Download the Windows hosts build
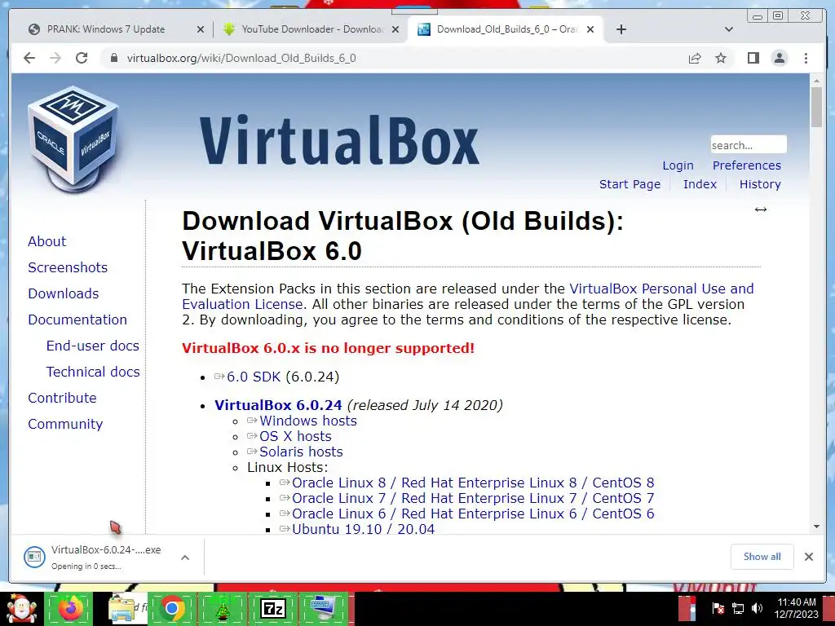Screen dimensions: 835x626 click(x=307, y=421)
